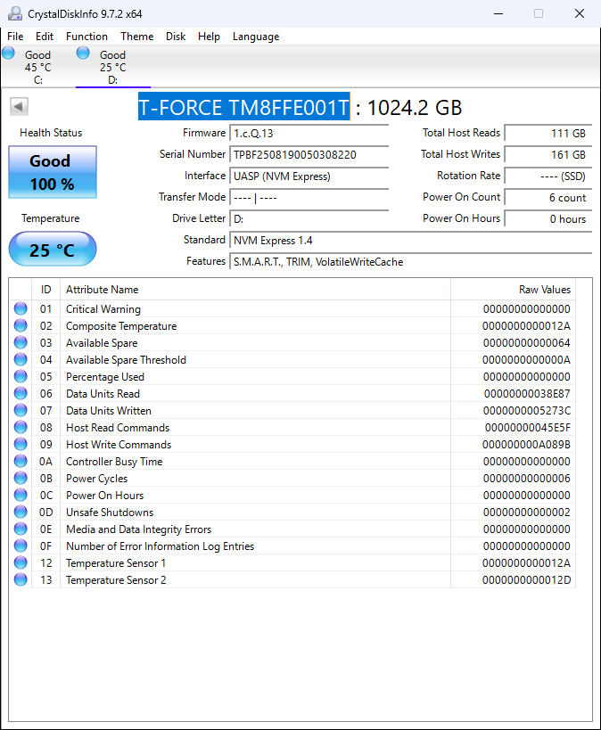Screen dimensions: 601x730
Task: Open the Language menu
Action: (x=256, y=37)
